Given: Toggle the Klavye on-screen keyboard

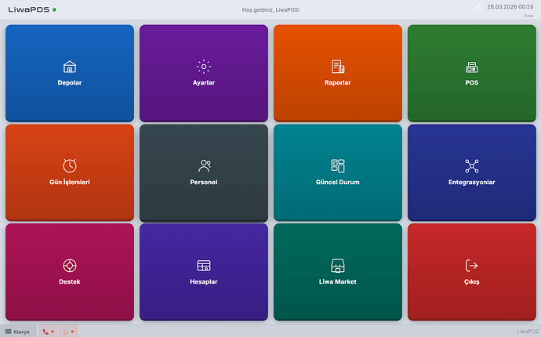Looking at the screenshot, I should point(17,332).
